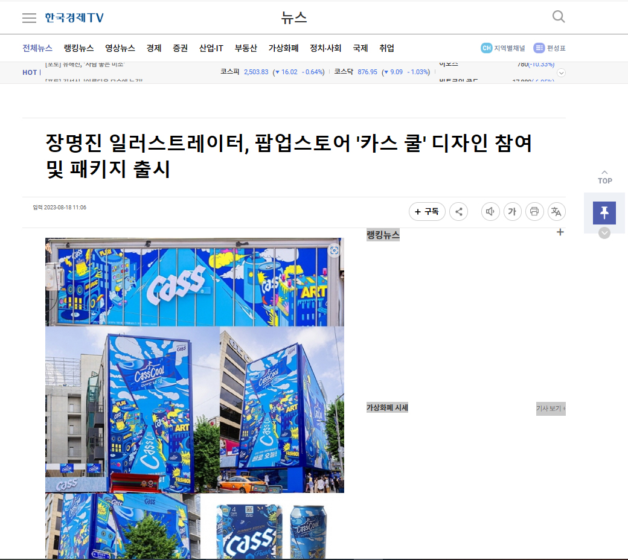
Task: Expand 랭킹뉴스 with the plus icon
Action: point(560,232)
